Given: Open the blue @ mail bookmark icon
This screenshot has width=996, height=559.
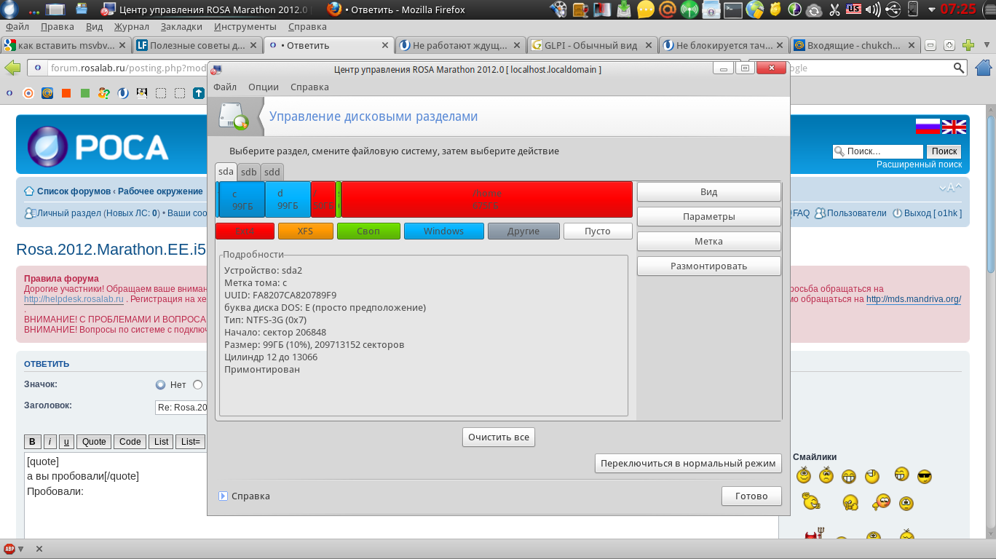Looking at the screenshot, I should pos(47,93).
